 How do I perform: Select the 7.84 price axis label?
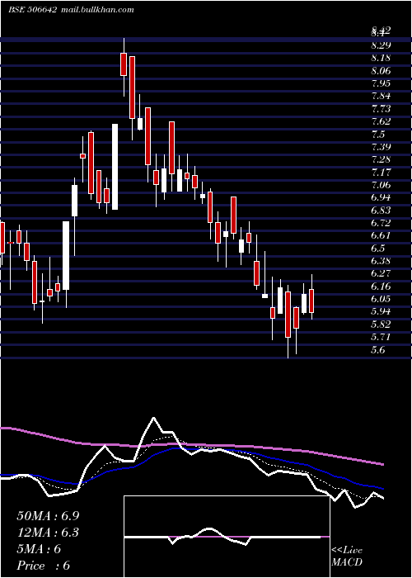tap(381, 97)
